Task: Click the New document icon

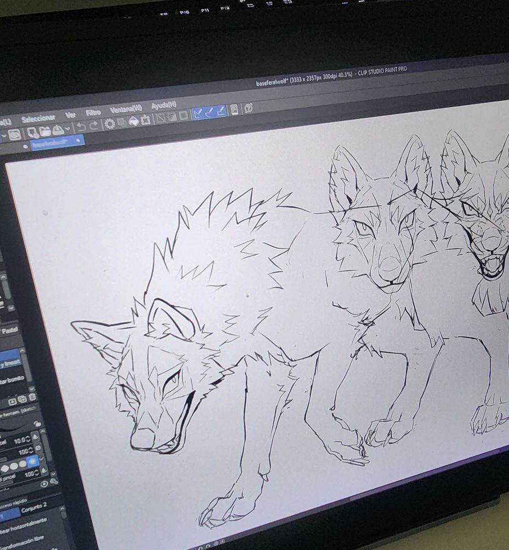Action: 33,133
